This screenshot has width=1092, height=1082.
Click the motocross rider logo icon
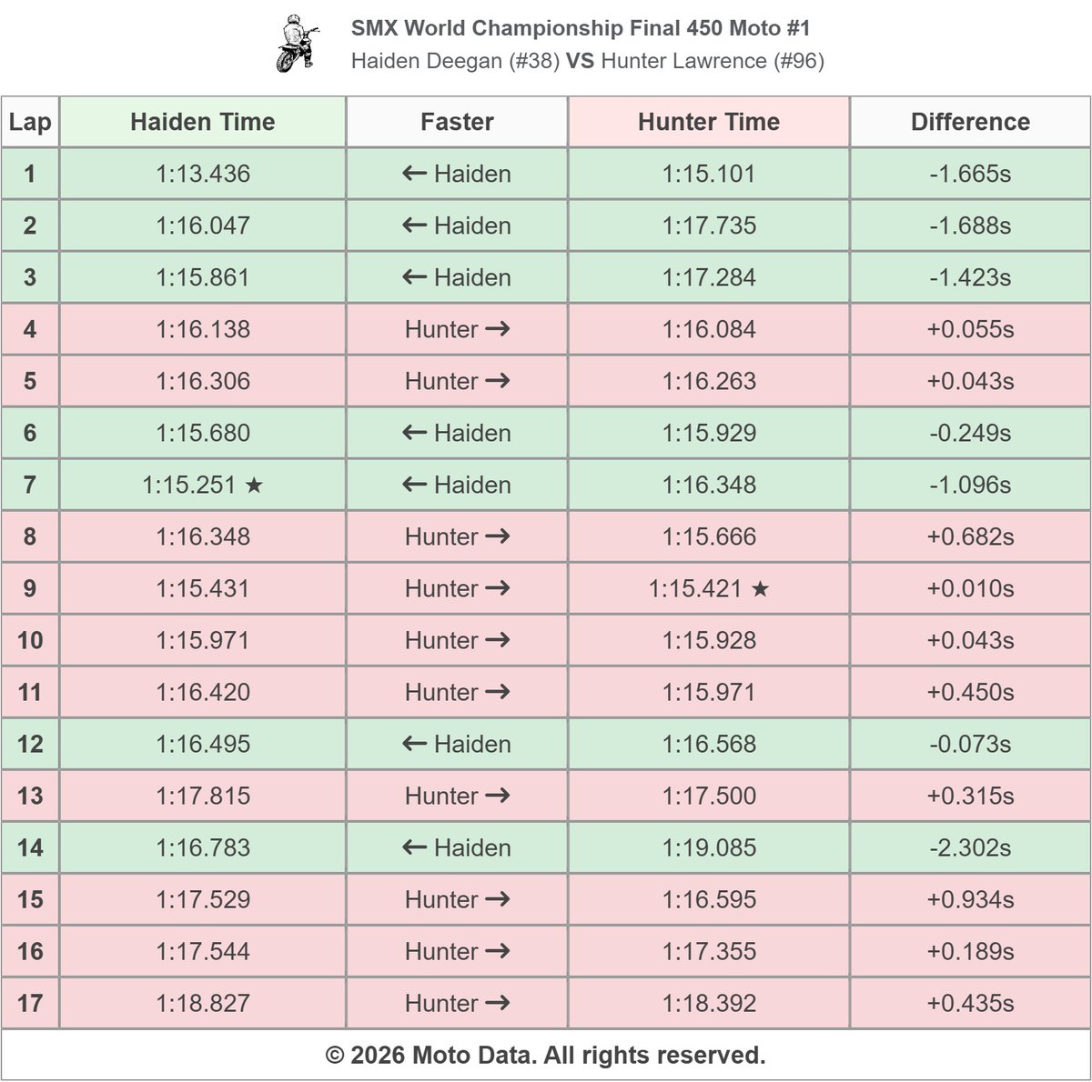click(297, 43)
